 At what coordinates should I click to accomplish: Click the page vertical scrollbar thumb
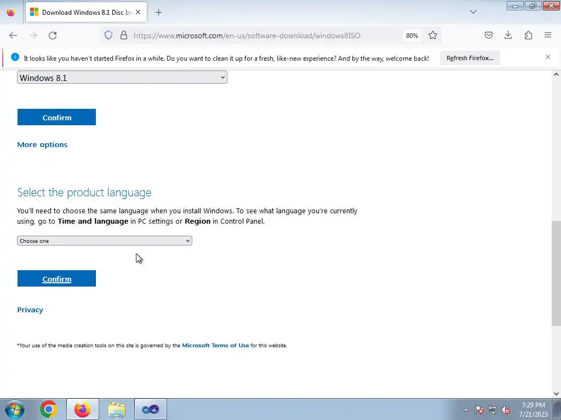click(x=556, y=273)
